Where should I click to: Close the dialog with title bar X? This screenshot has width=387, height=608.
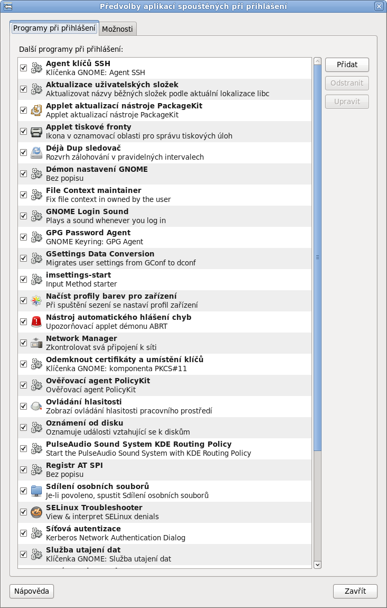pyautogui.click(x=379, y=6)
